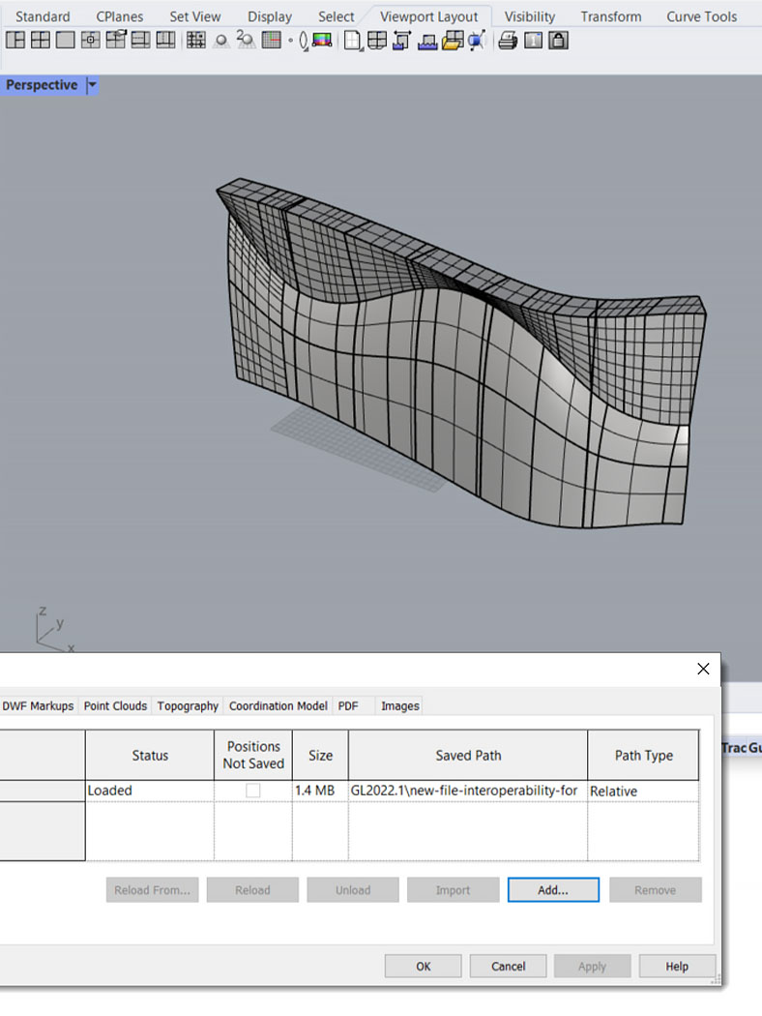The image size is (762, 1016).
Task: Open the Curve Tools toolbar tab
Action: [701, 16]
